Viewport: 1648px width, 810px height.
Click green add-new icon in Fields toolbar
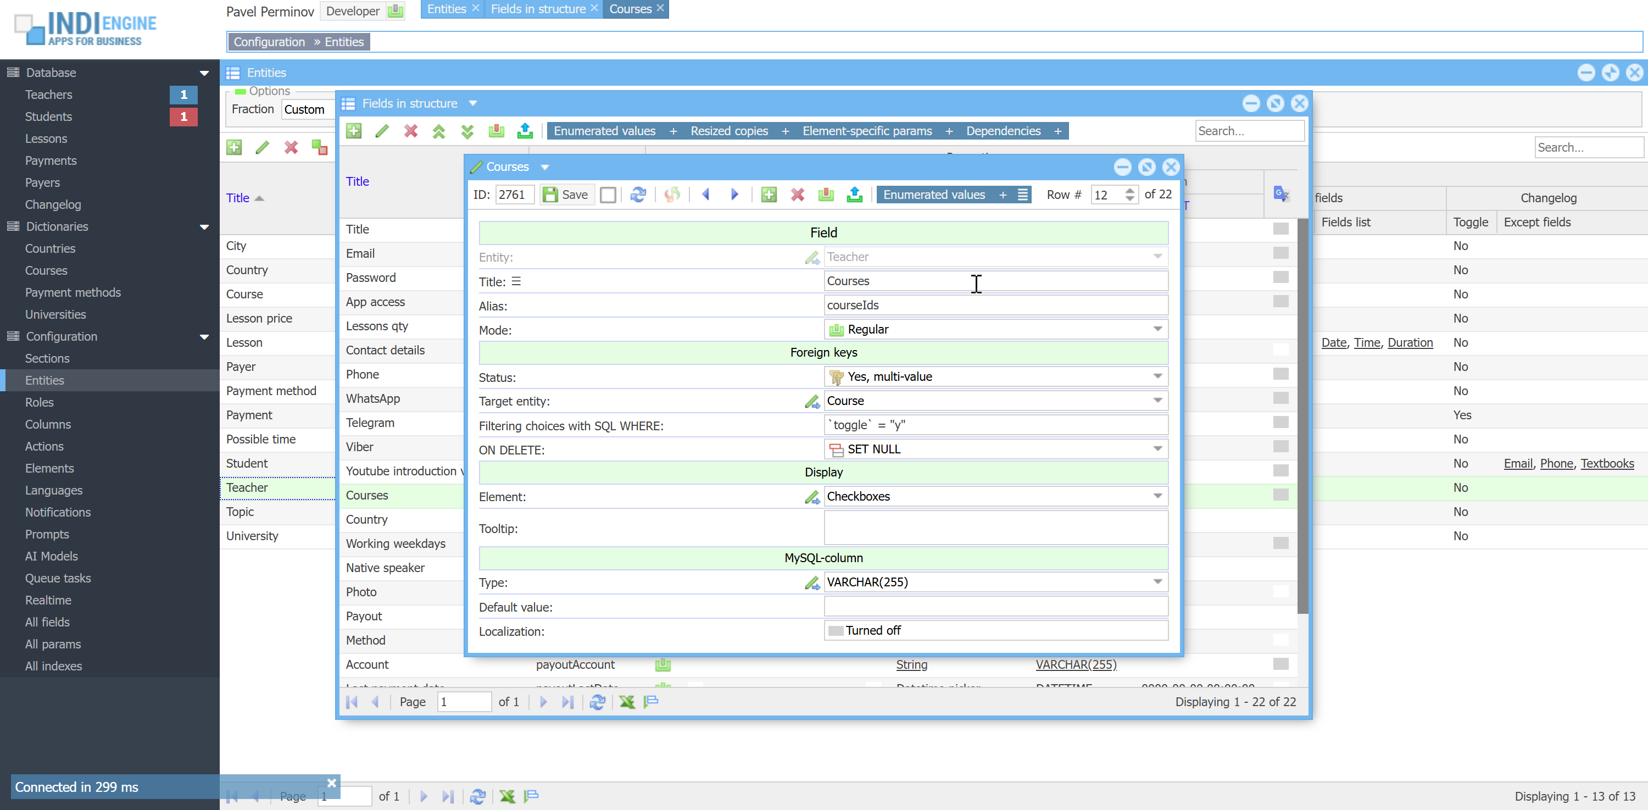354,131
